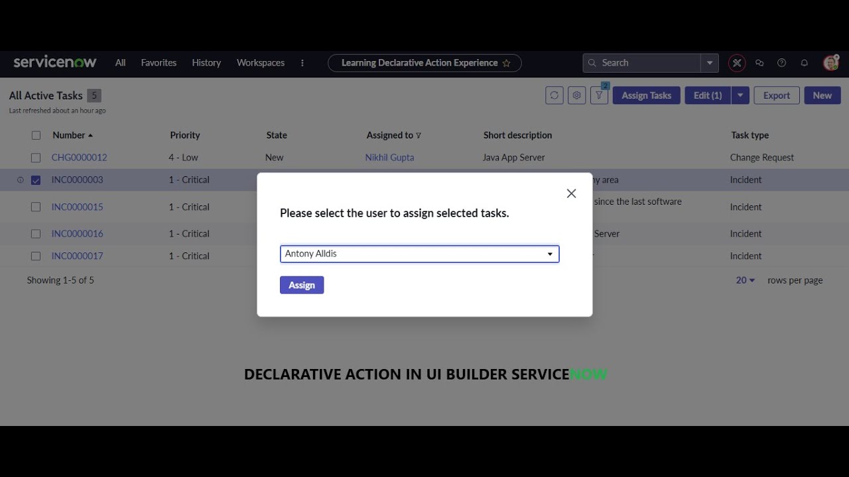Click the global Search field
Screen dimensions: 849x477
[642, 63]
